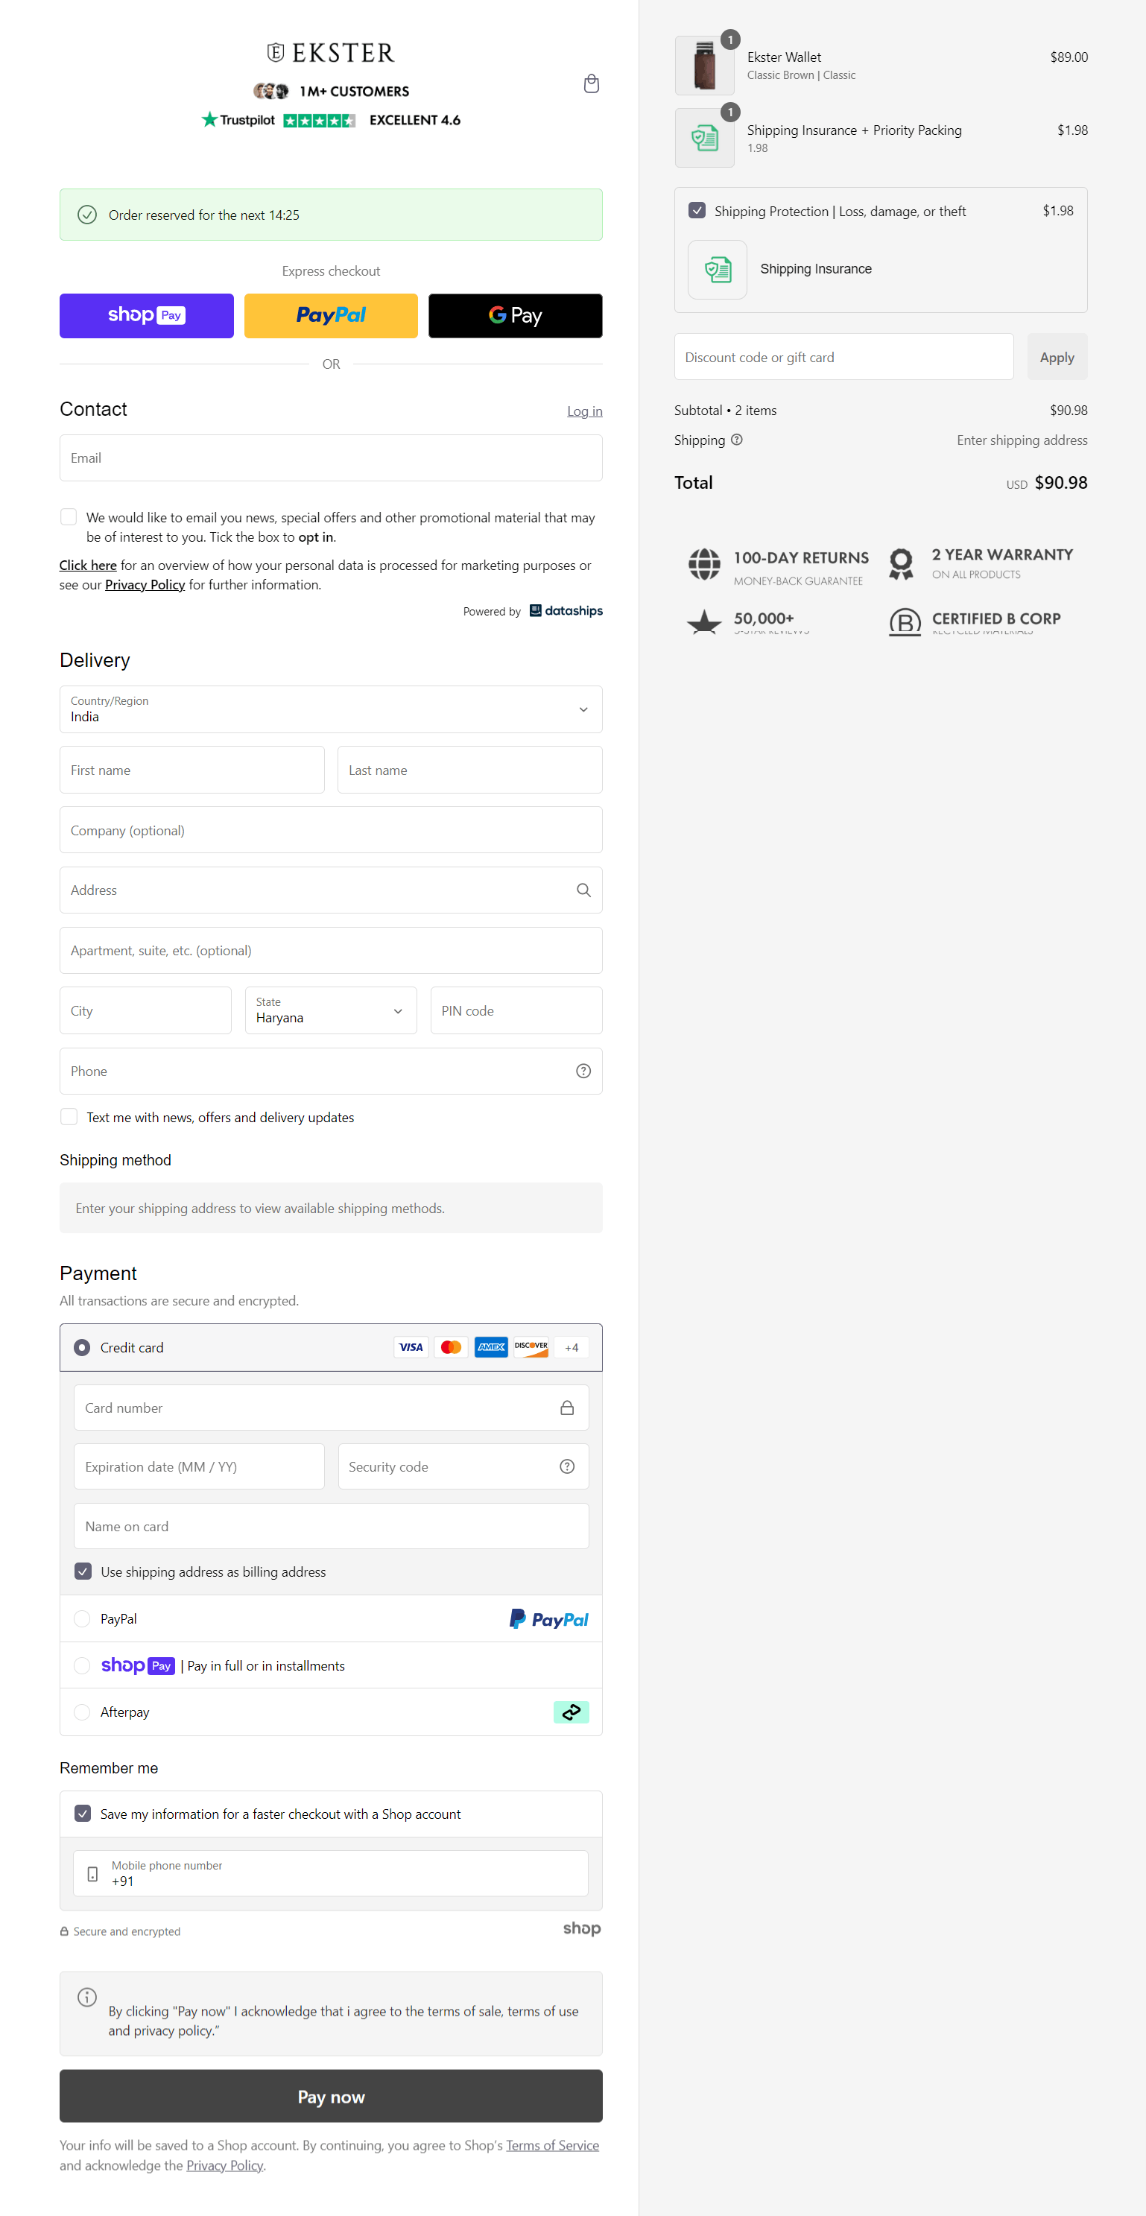Screen dimensions: 1146x2216
Task: Click the Certified B Corp icon
Action: tap(905, 621)
